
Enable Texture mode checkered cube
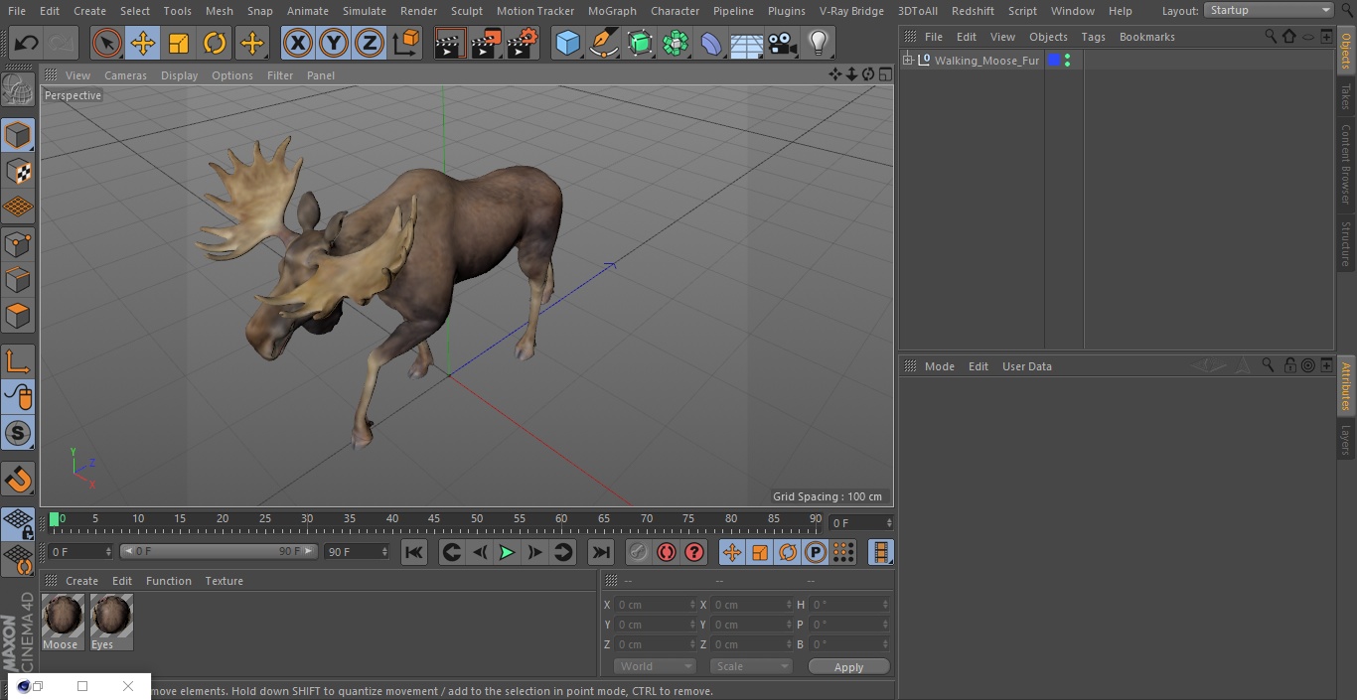pyautogui.click(x=18, y=171)
